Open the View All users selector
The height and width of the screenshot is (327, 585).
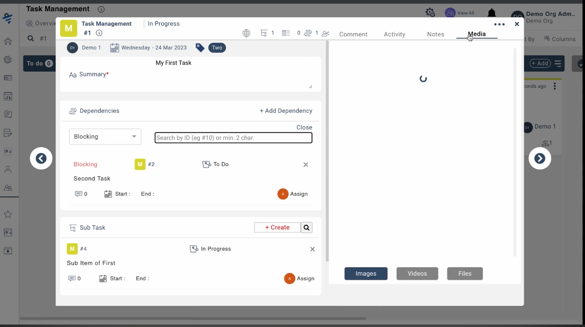point(460,13)
